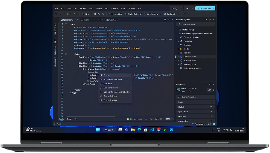
Task: Open the Local Machine dropdown arrow
Action: (213, 8)
